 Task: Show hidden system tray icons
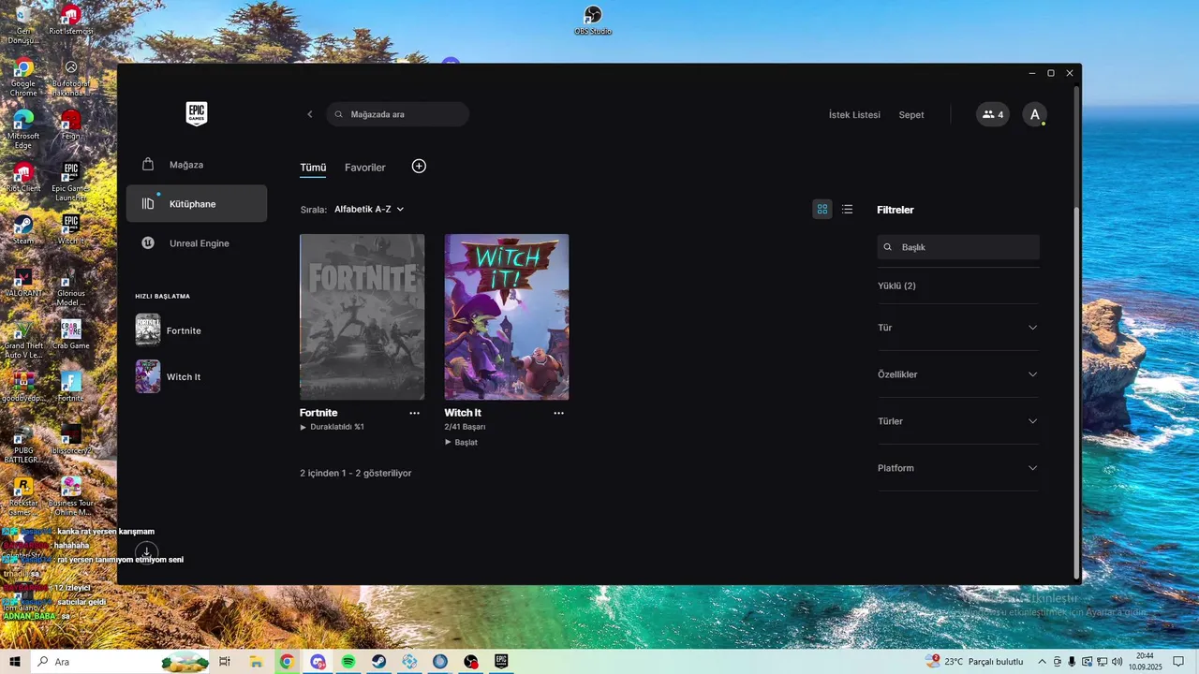coord(1042,662)
